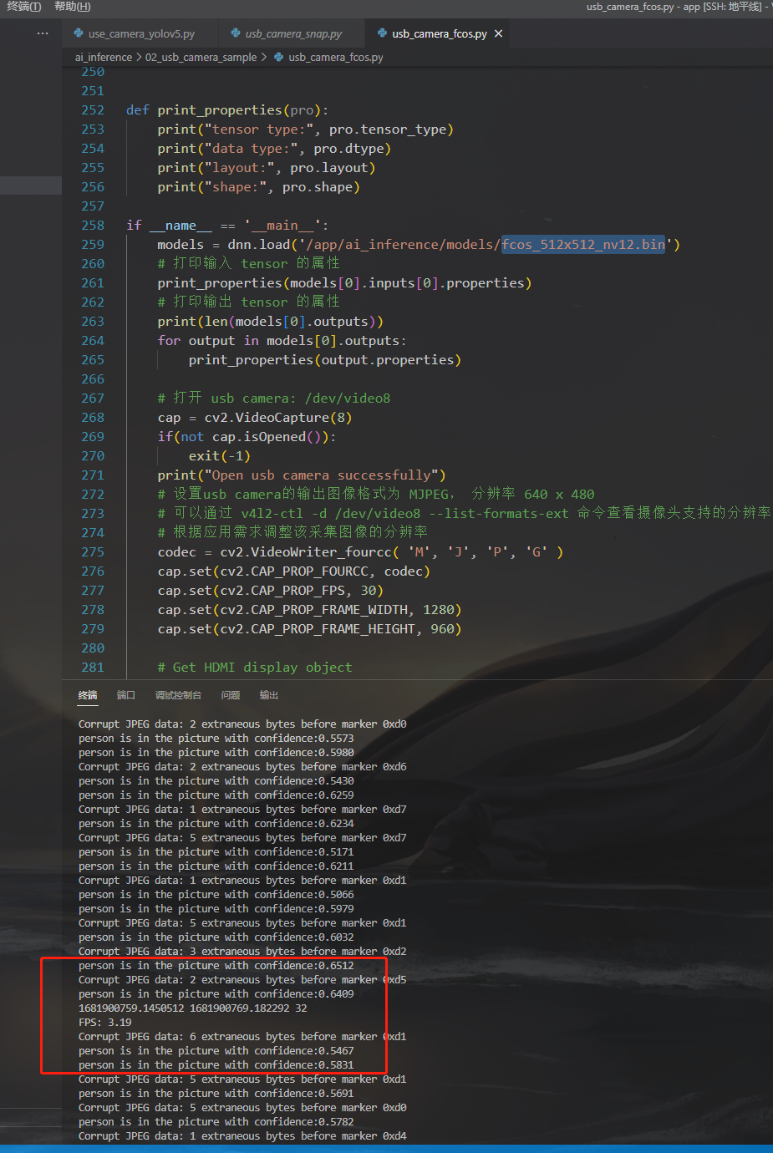Image resolution: width=773 pixels, height=1153 pixels.
Task: Click terminal line with confidence:0.5782
Action: click(x=216, y=1122)
